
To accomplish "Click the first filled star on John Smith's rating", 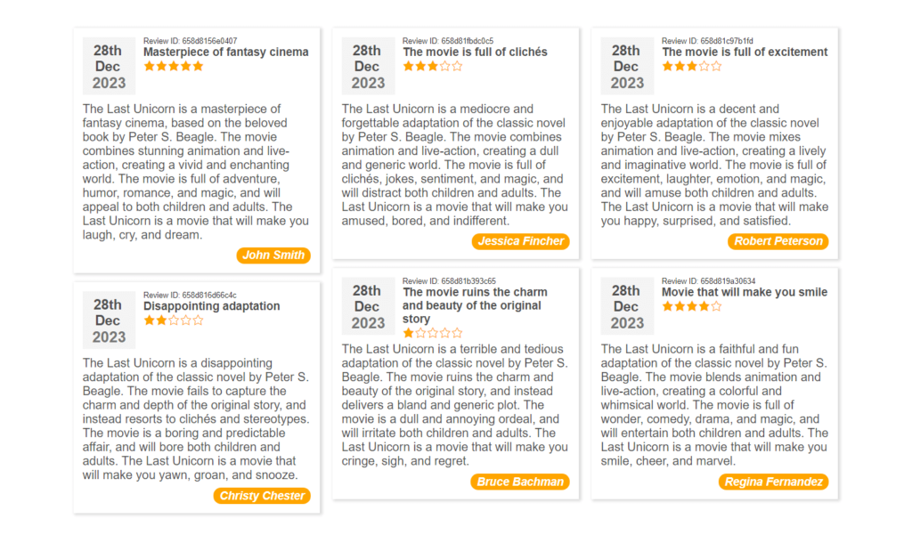I will (x=148, y=65).
